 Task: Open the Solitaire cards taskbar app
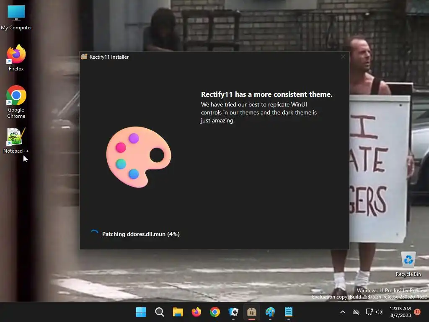233,312
